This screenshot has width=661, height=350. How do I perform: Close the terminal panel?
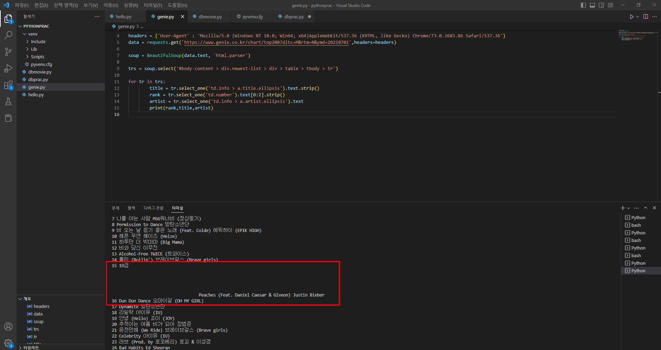coord(654,208)
